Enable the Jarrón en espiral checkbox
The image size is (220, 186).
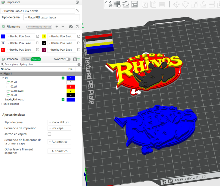[49, 134]
